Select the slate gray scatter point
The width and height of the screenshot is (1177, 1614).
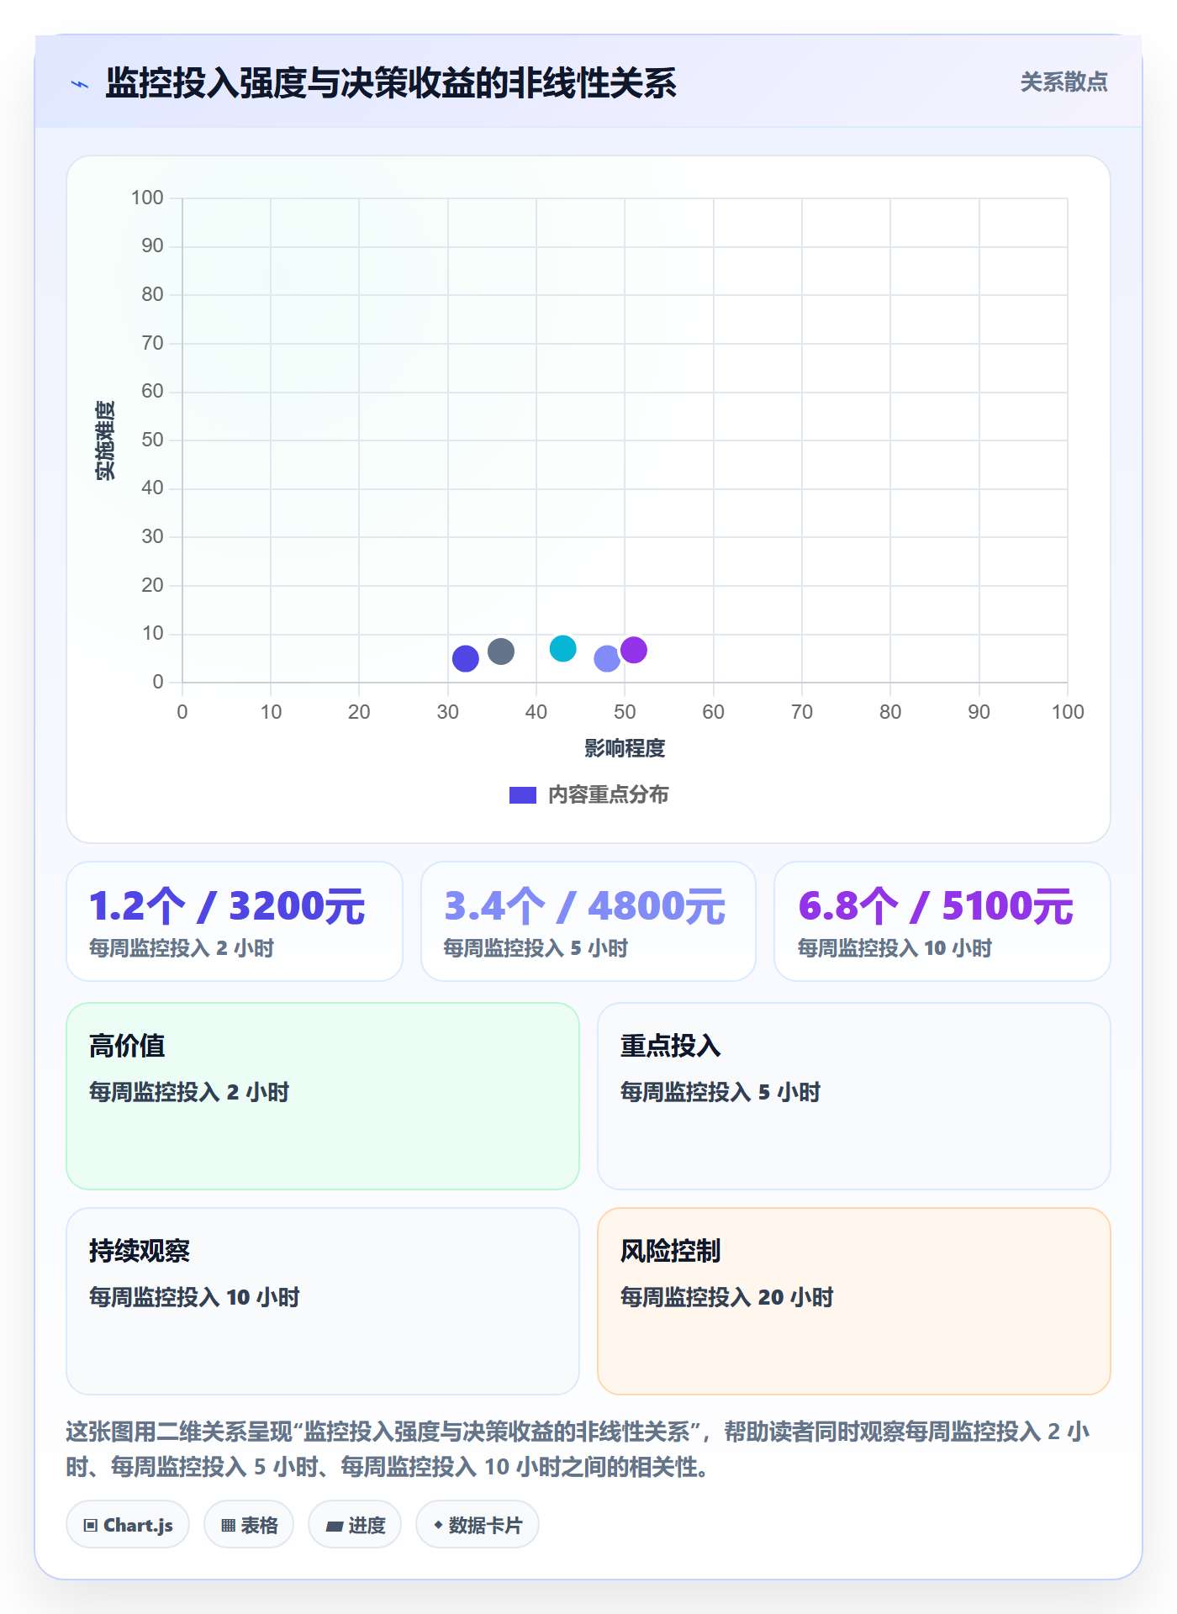point(501,651)
